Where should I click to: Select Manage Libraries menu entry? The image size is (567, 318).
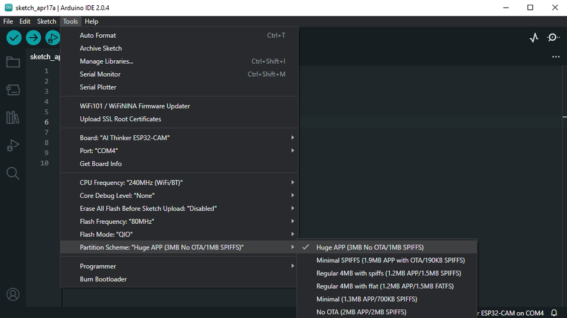point(106,61)
